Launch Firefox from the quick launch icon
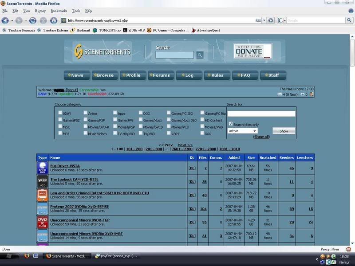 tap(27, 256)
